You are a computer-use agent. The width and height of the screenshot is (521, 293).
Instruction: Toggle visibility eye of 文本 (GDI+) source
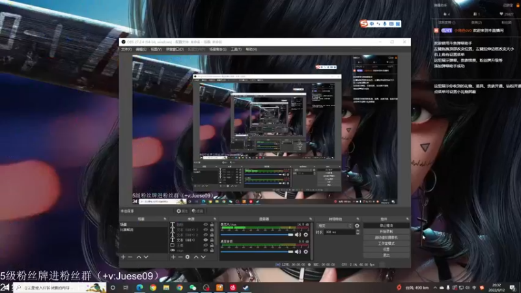point(206,240)
